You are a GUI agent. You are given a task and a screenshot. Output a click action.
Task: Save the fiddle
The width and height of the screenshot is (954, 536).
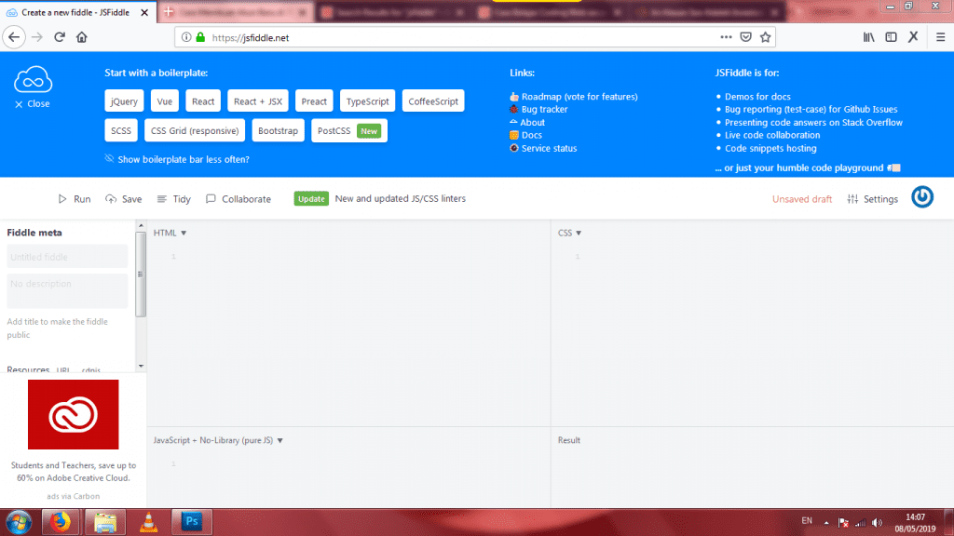click(124, 199)
